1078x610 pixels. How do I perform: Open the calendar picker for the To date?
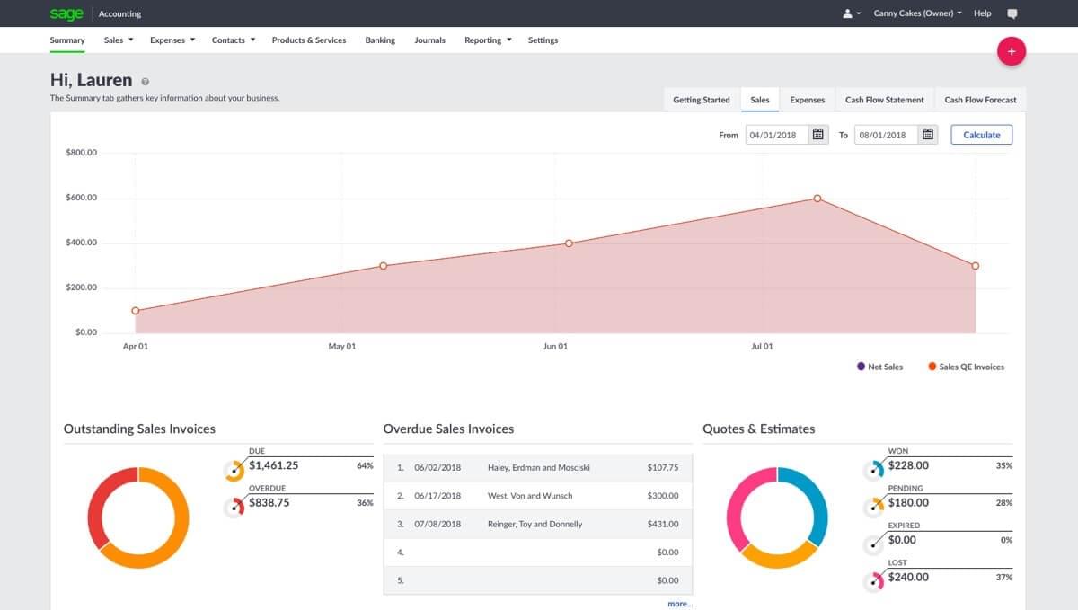click(x=930, y=134)
